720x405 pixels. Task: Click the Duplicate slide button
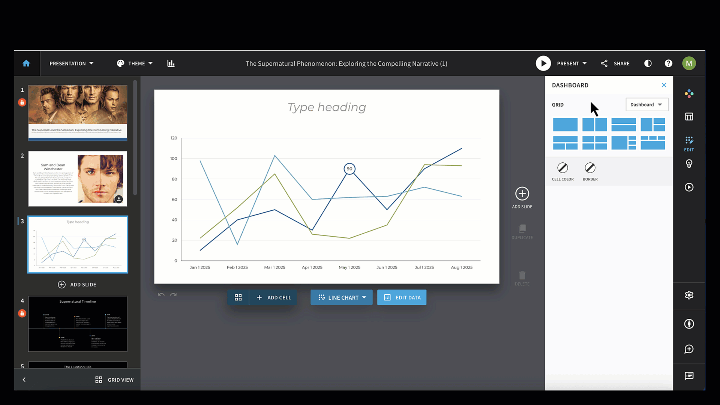[522, 232]
